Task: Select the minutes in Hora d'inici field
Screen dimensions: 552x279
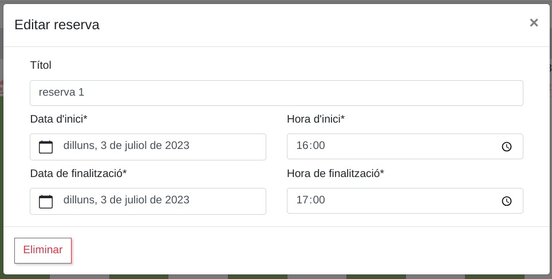Action: click(x=318, y=146)
